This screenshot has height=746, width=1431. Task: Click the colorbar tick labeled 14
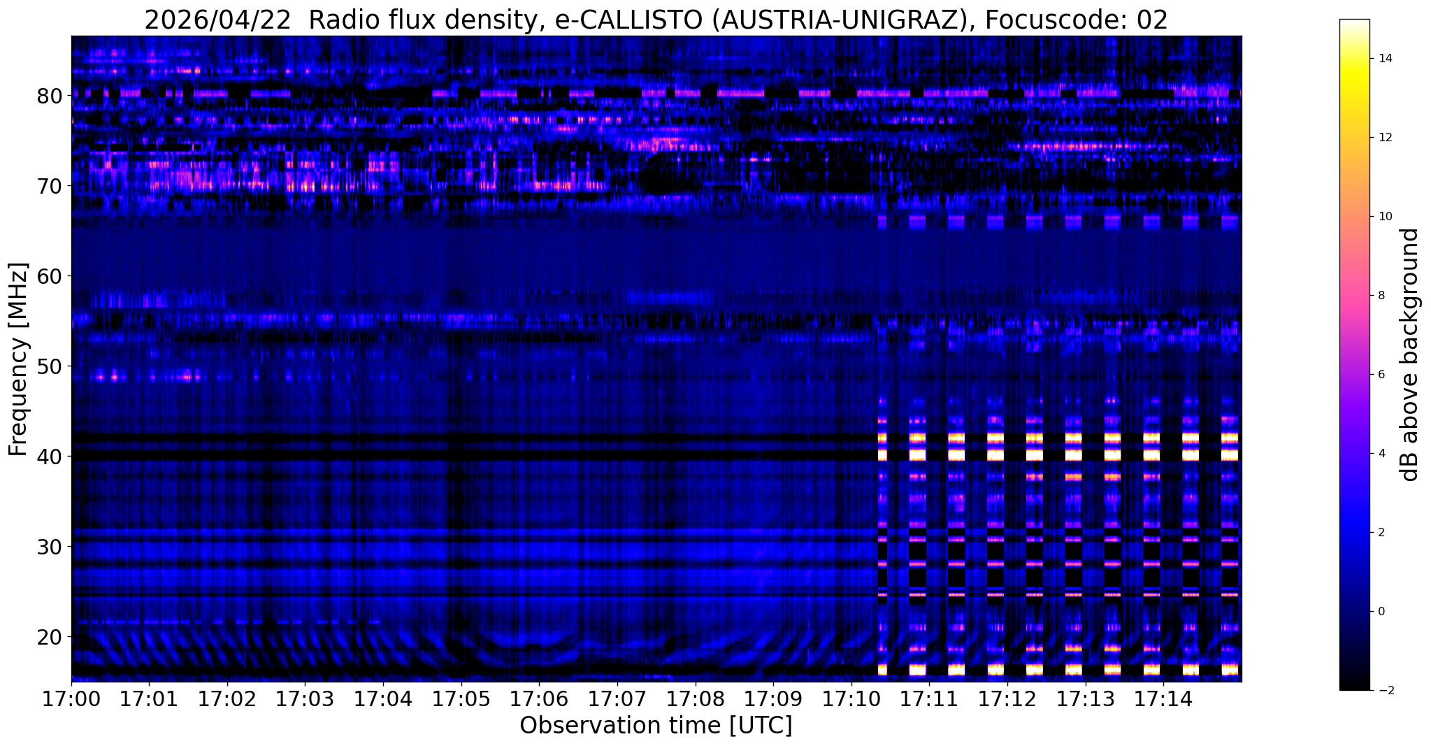pos(1384,59)
